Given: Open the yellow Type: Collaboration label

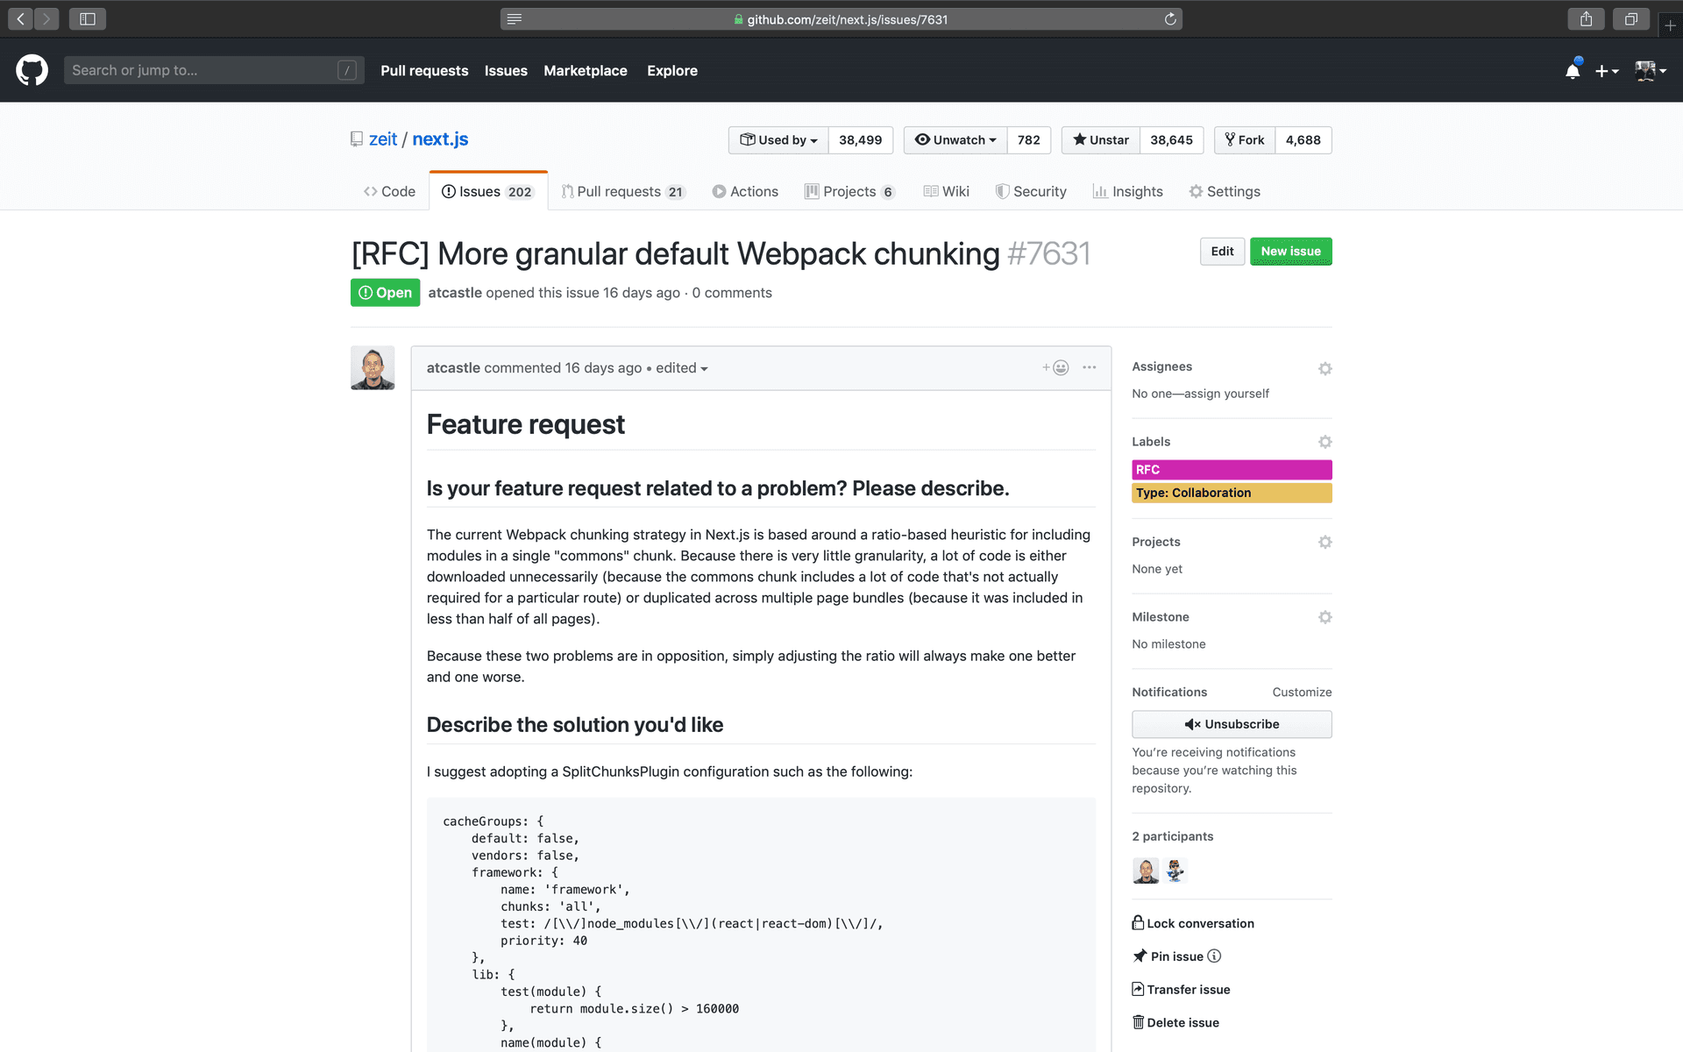Looking at the screenshot, I should [1232, 493].
